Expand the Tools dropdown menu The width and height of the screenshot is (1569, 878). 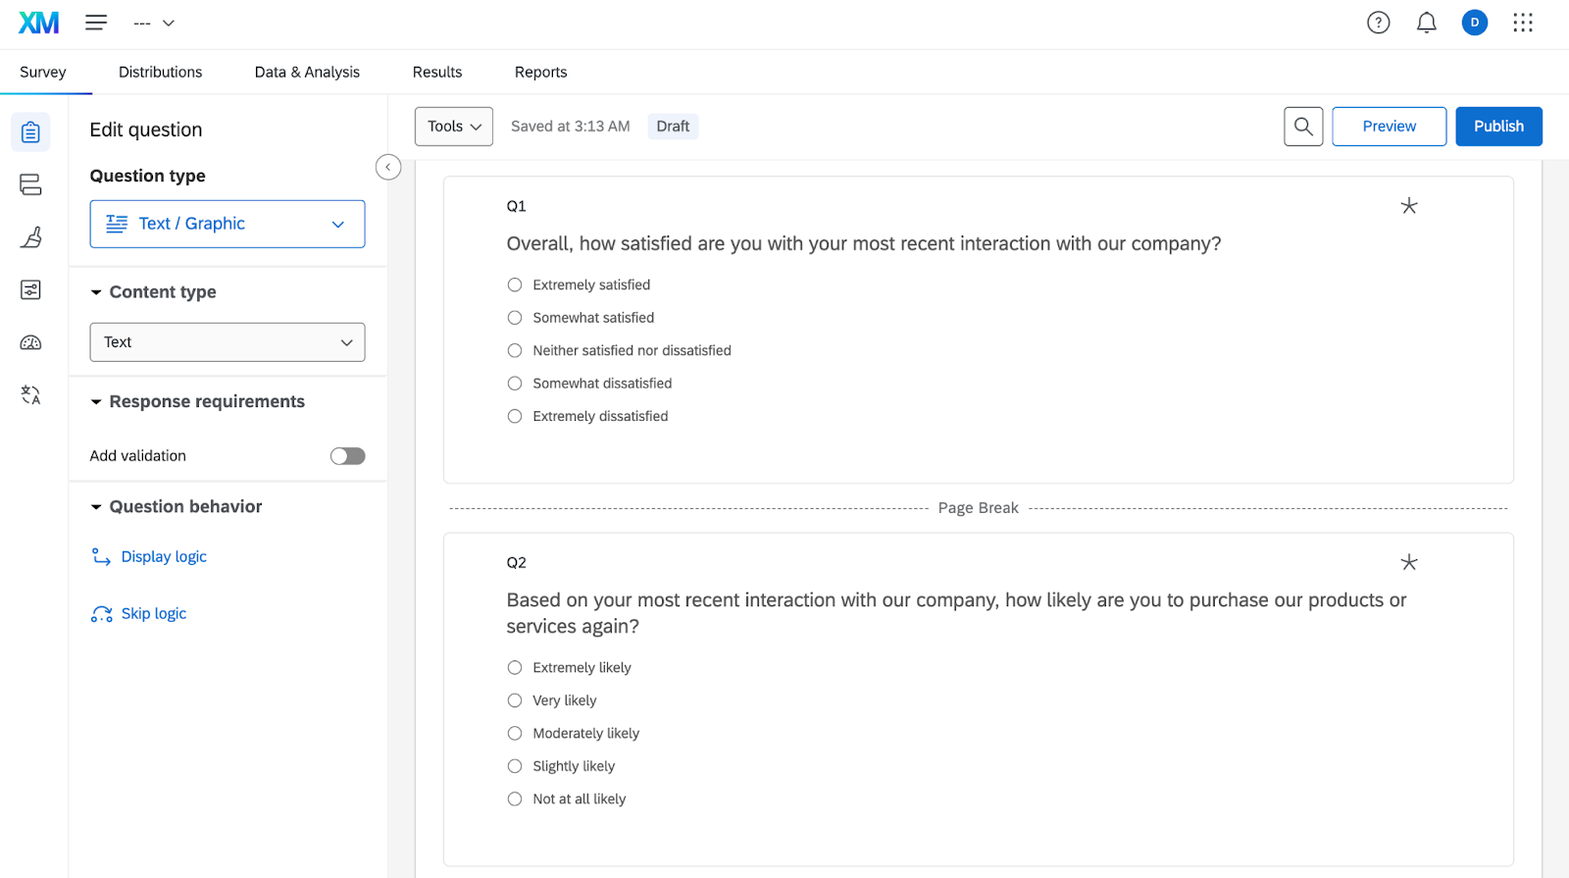coord(453,127)
